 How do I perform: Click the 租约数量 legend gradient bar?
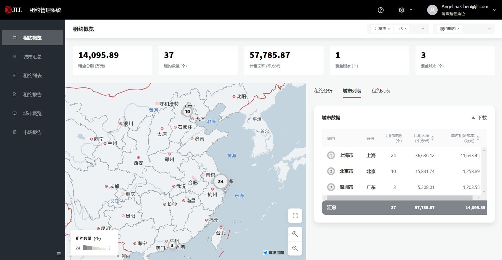pos(94,248)
